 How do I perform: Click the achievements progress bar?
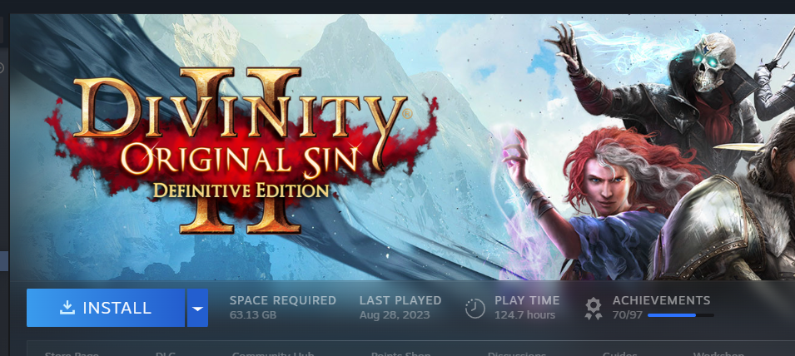[x=680, y=315]
